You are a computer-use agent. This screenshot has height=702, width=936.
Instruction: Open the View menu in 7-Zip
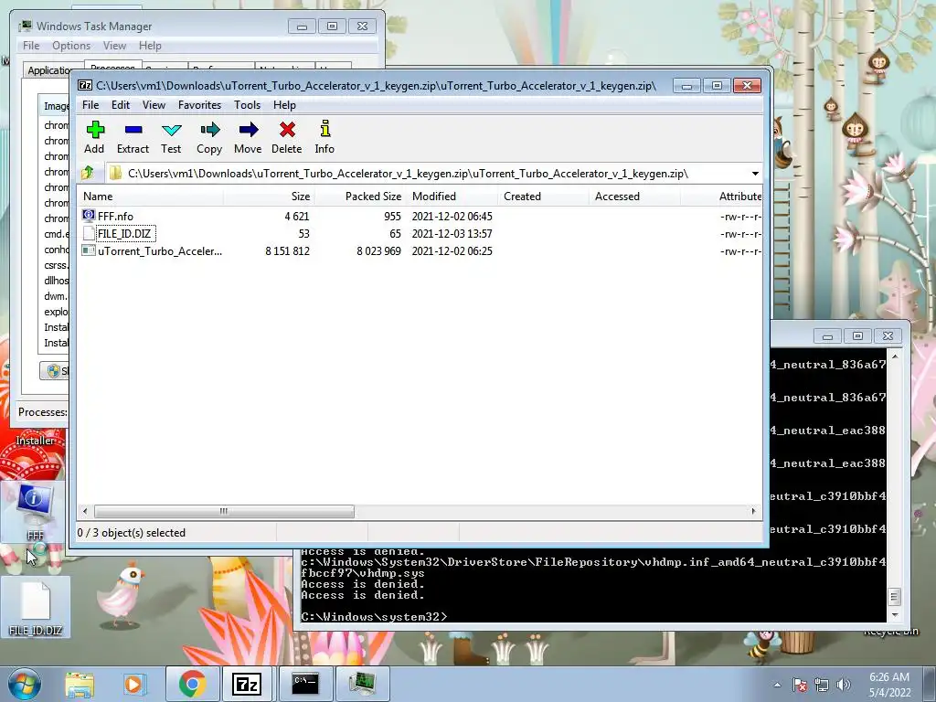pyautogui.click(x=154, y=105)
